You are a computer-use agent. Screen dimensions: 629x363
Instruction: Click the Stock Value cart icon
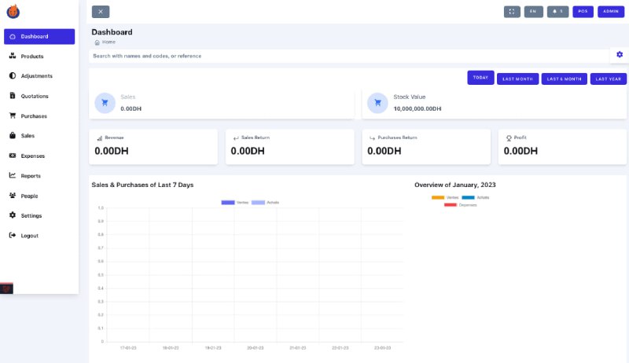(x=377, y=103)
